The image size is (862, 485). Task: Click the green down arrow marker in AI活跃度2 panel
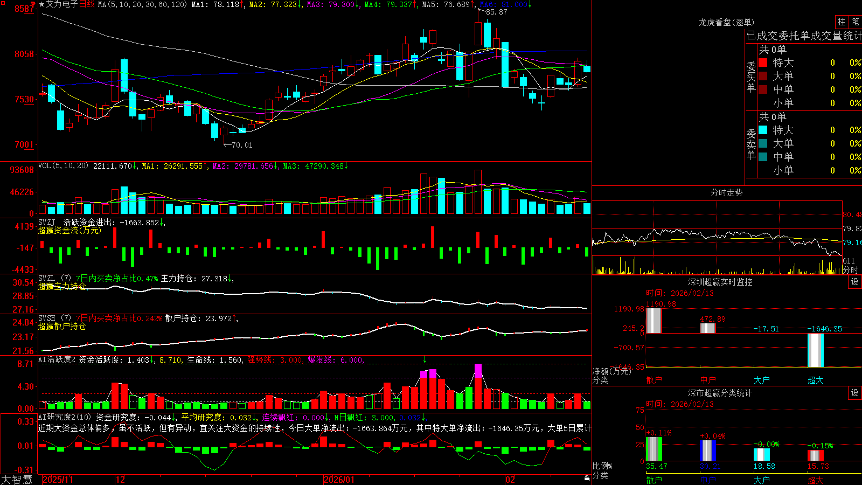(425, 359)
